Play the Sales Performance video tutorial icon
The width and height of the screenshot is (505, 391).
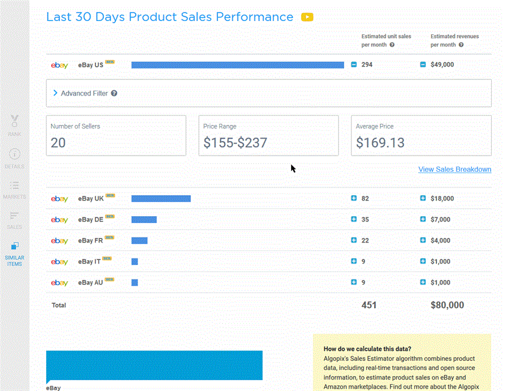pos(307,17)
